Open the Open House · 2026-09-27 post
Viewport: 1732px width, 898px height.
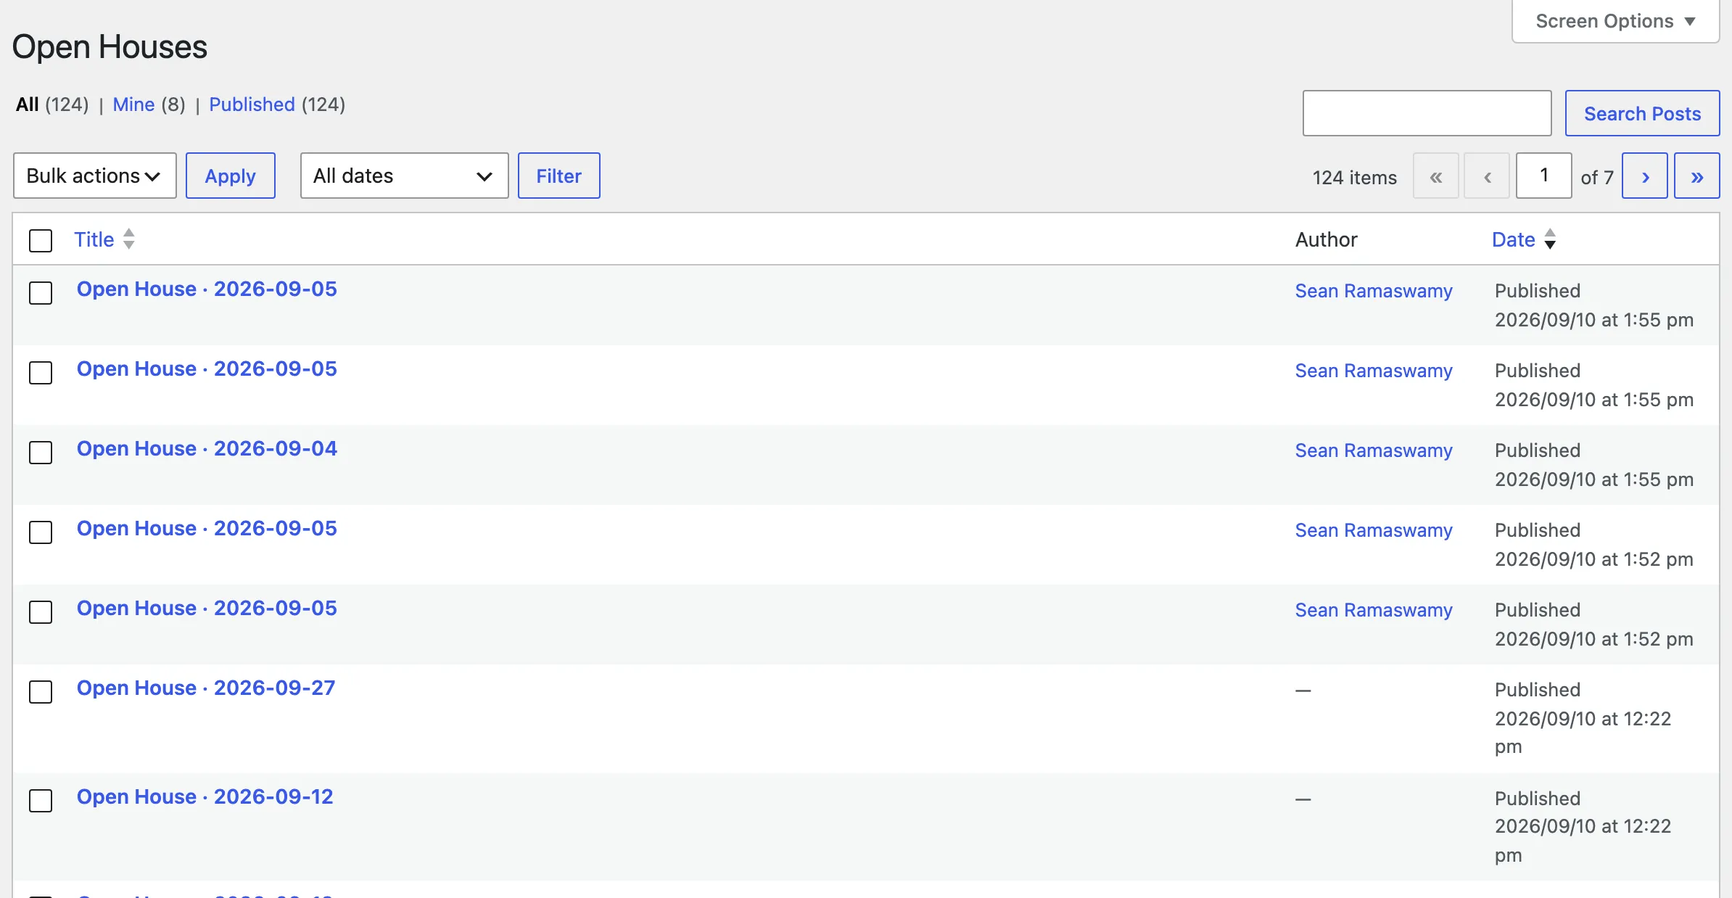click(x=206, y=688)
